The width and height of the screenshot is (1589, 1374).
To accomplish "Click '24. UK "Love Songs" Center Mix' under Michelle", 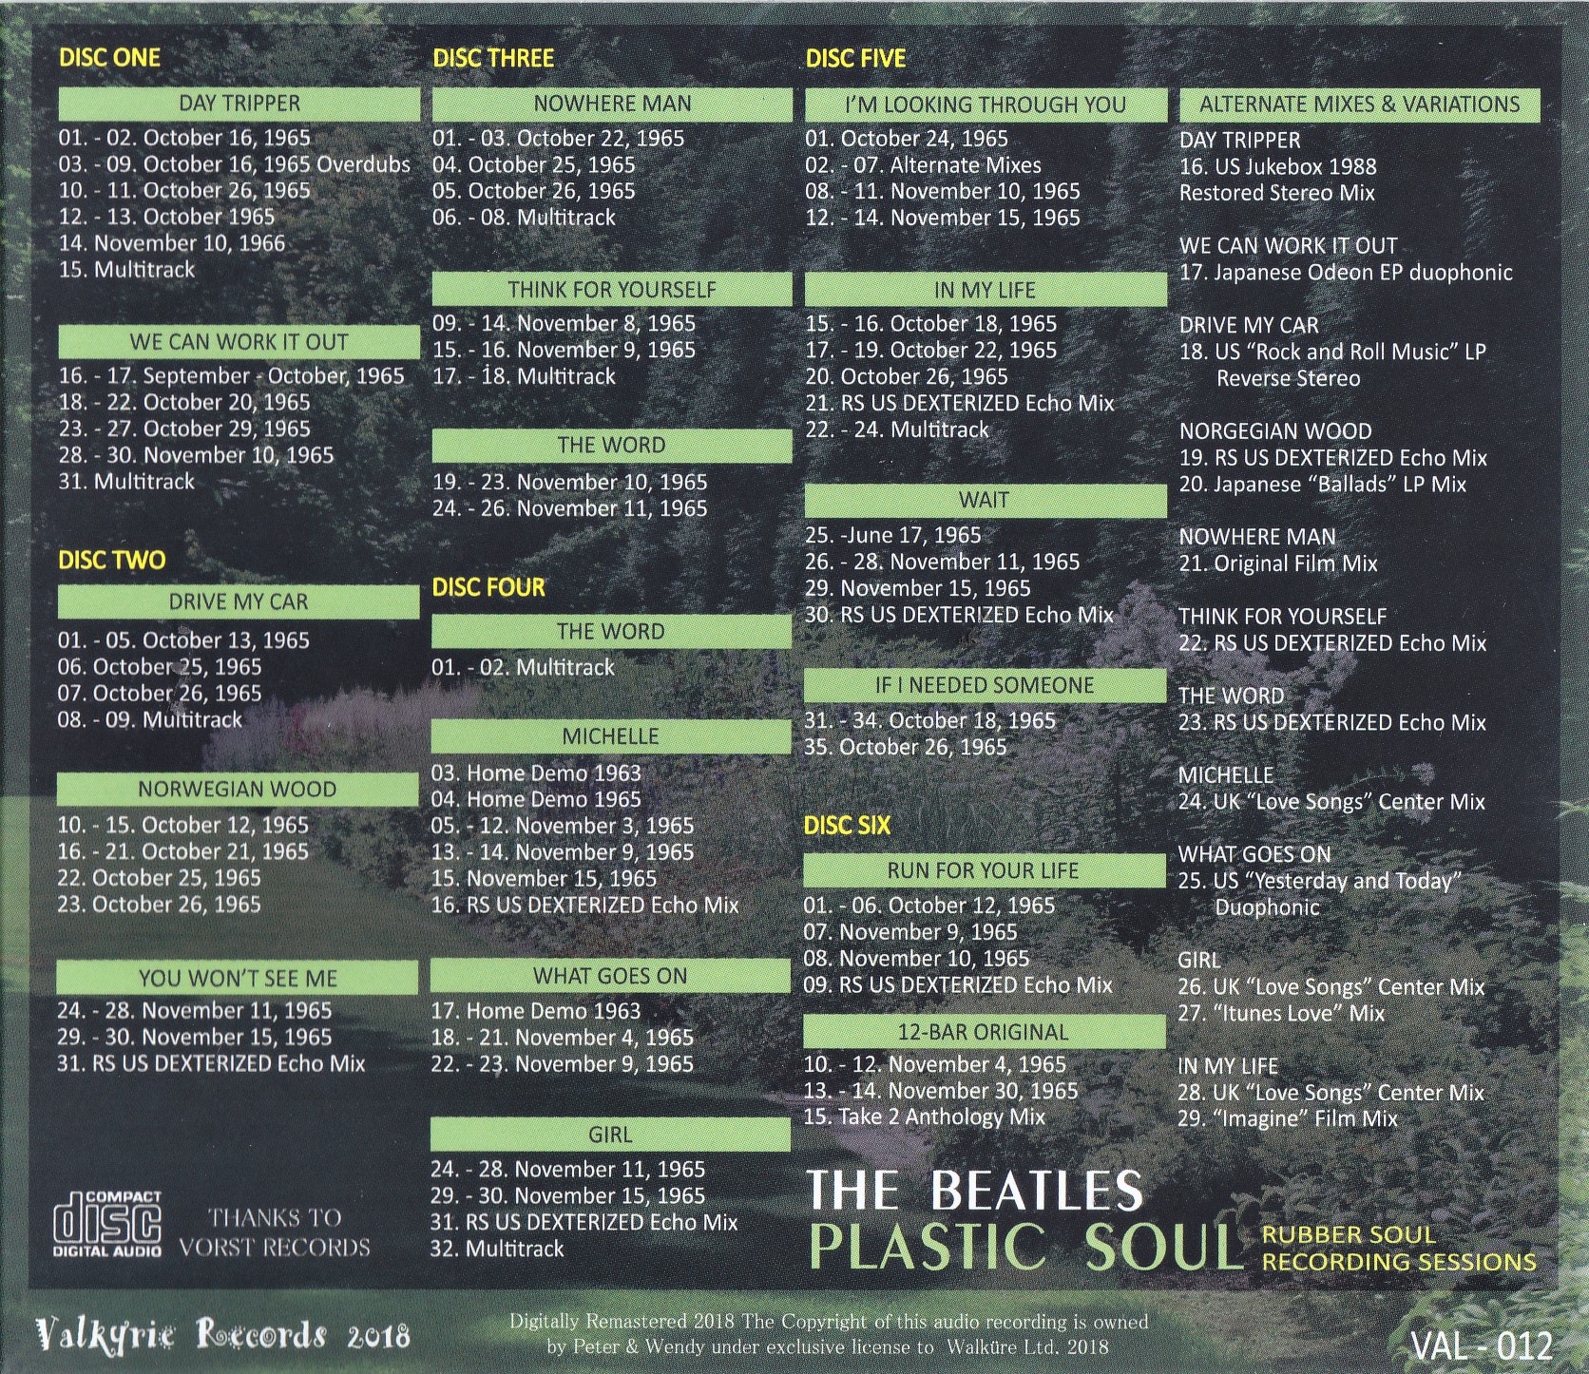I will 1331,802.
